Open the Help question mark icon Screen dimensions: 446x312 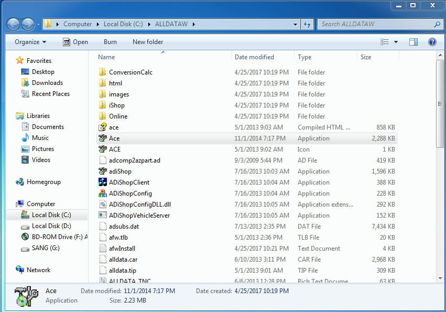[432, 42]
